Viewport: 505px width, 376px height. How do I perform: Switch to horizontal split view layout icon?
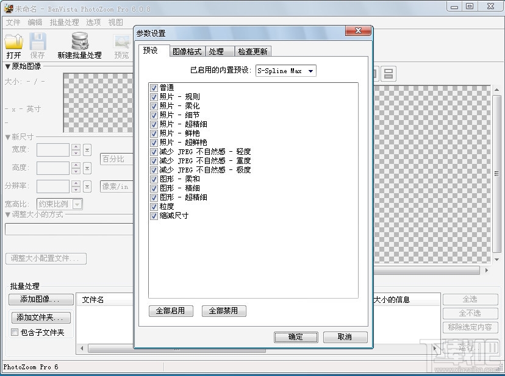tap(389, 73)
